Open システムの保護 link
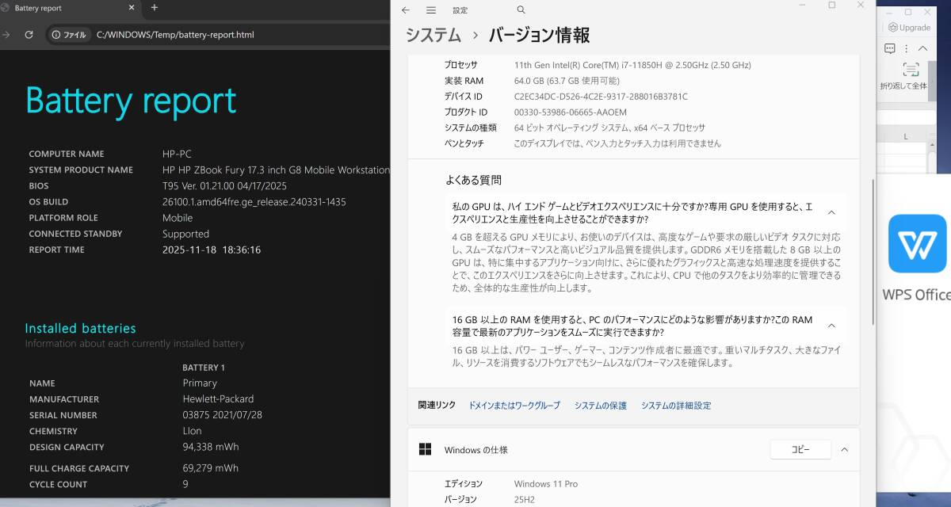 (601, 406)
